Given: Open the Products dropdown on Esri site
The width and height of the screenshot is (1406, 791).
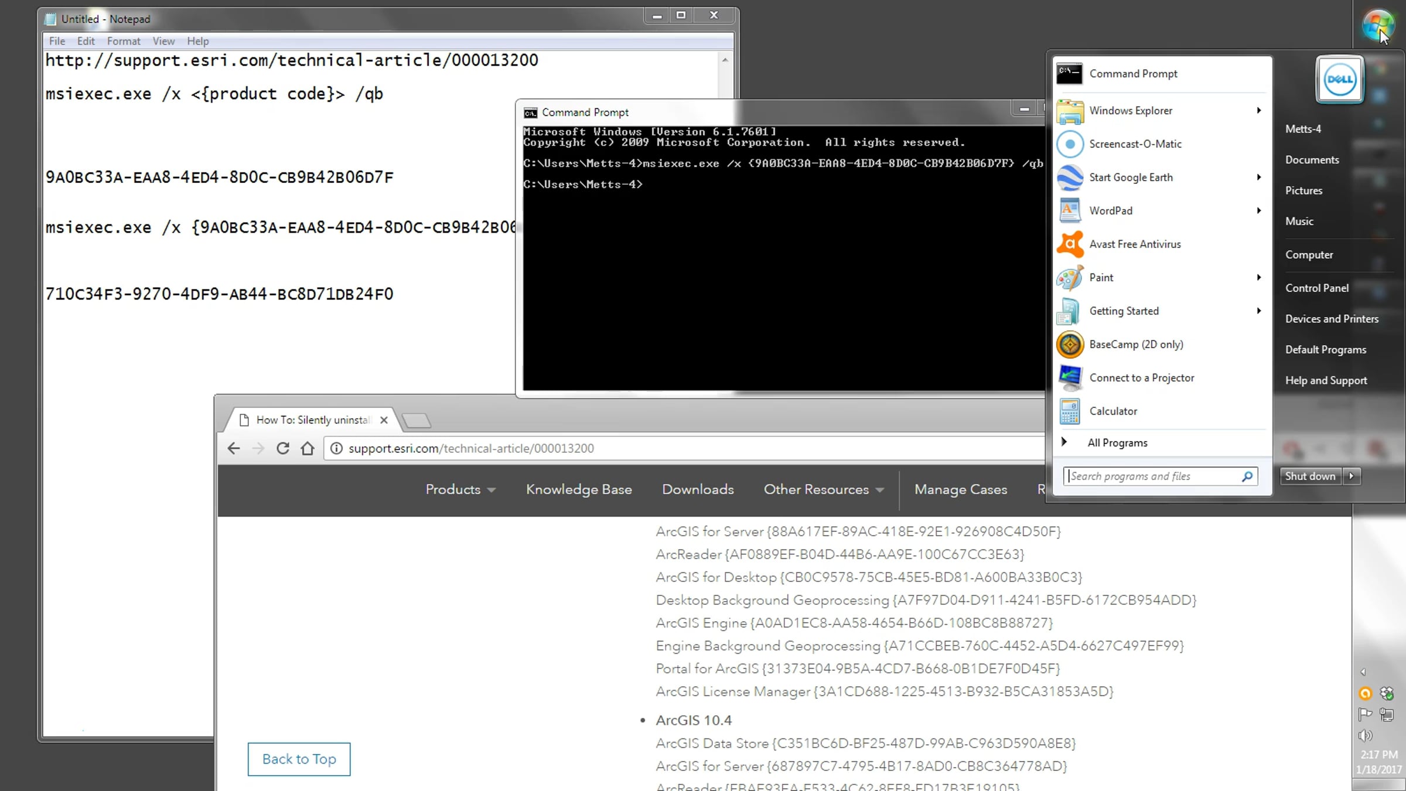Looking at the screenshot, I should [460, 490].
